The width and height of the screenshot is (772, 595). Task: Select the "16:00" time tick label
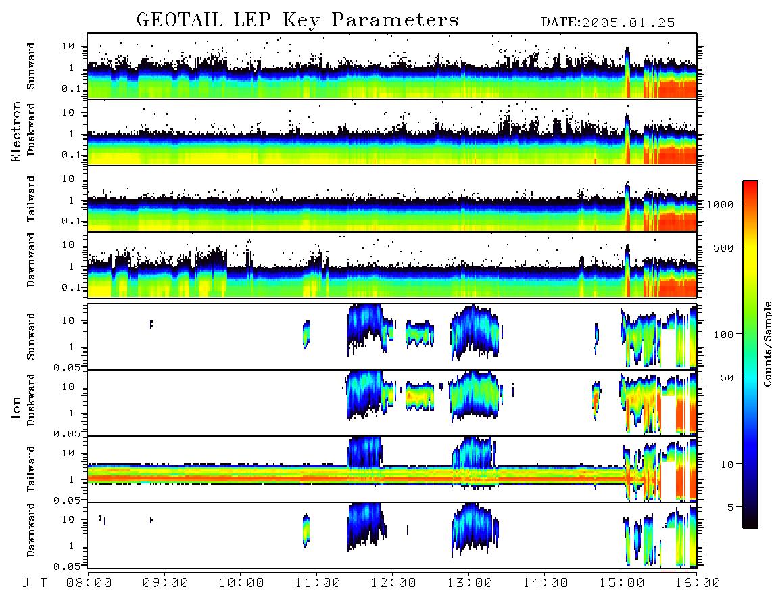[x=697, y=584]
